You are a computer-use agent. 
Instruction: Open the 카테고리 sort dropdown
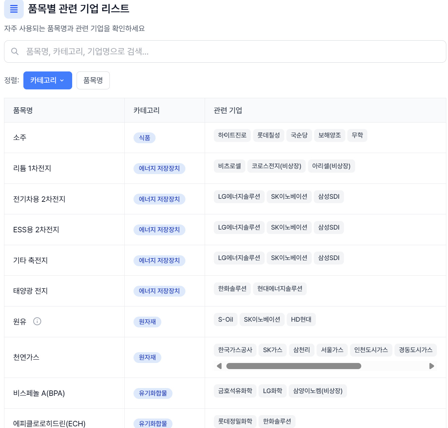point(48,81)
